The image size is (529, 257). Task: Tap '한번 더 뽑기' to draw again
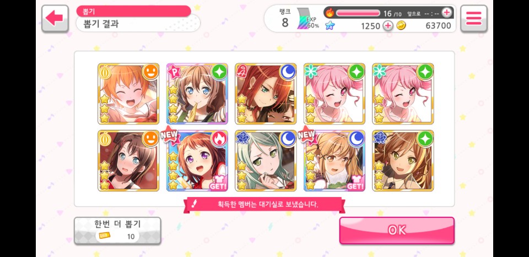[117, 231]
